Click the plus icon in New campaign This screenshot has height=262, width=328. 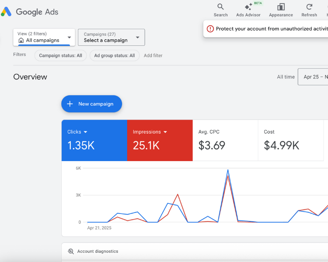point(70,104)
